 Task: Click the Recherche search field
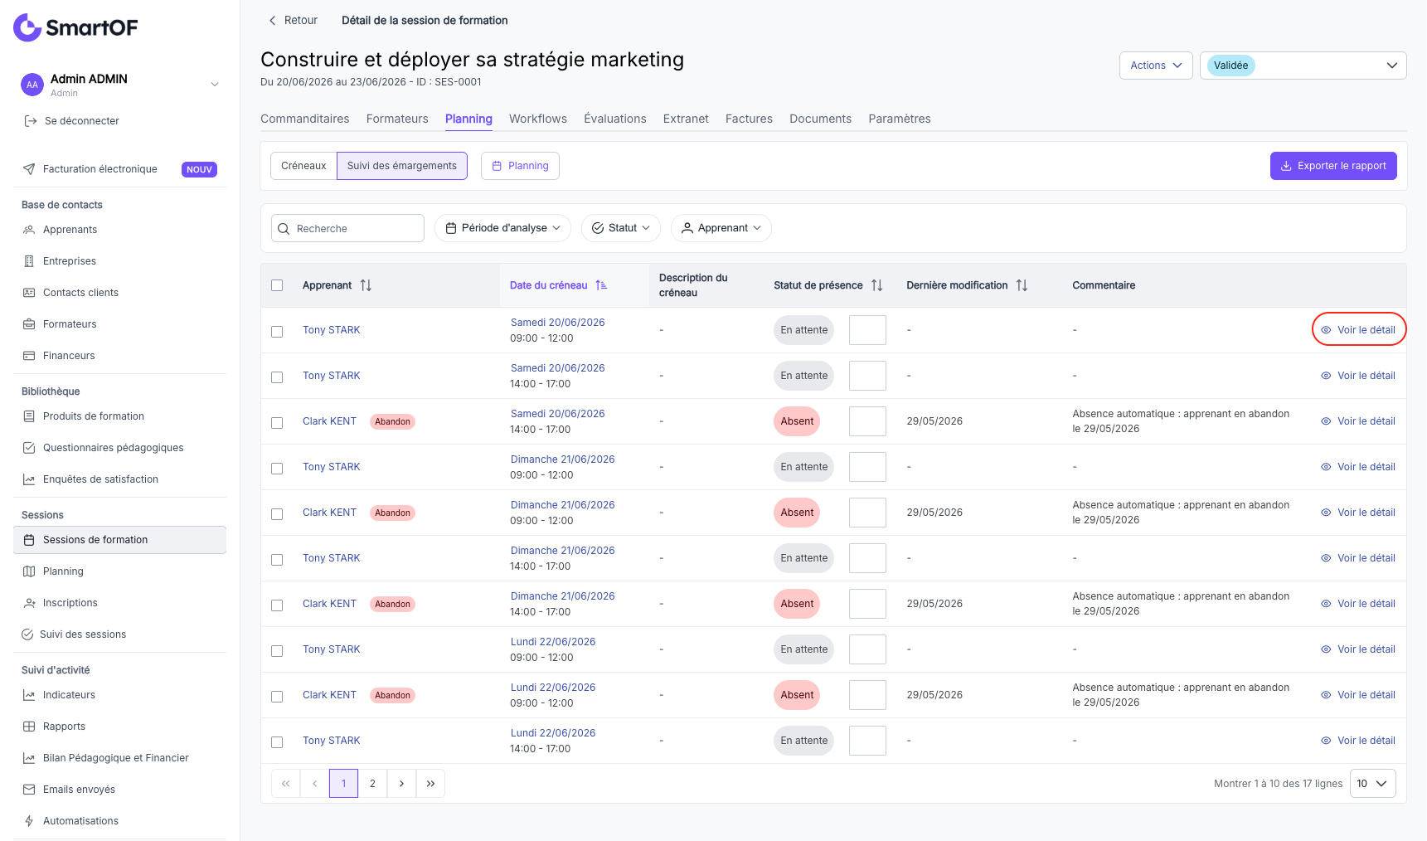pos(347,228)
